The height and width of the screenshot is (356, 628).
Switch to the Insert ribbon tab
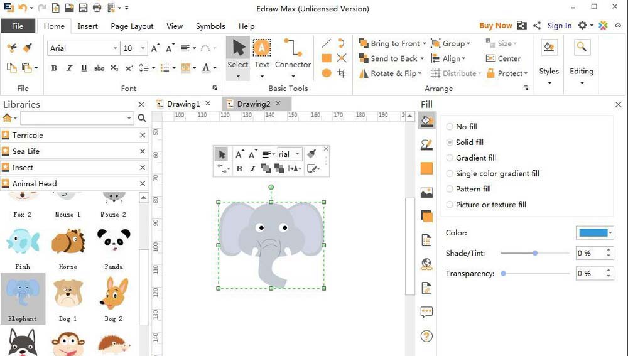[87, 26]
